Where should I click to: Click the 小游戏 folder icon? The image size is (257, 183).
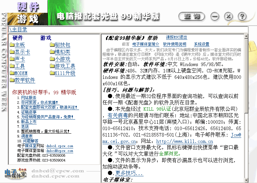52,59
